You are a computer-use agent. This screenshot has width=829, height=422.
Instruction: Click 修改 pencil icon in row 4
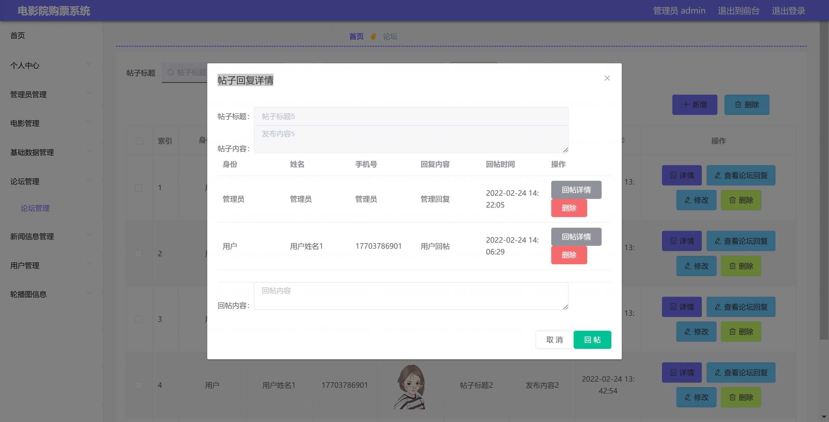(688, 397)
